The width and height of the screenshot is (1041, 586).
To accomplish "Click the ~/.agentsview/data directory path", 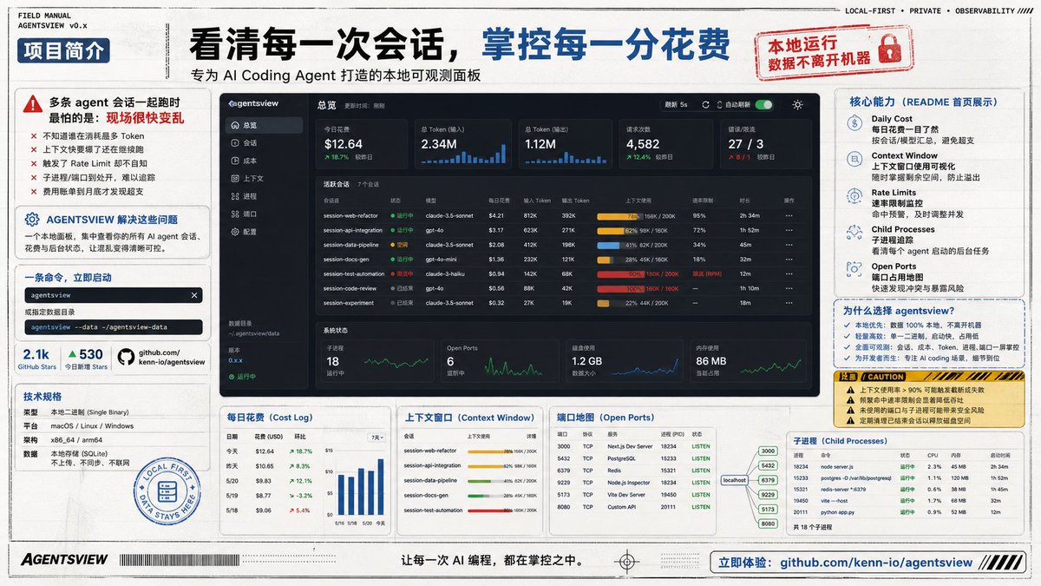I will tap(254, 333).
